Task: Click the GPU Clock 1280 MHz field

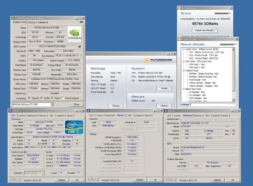Action: point(34,84)
